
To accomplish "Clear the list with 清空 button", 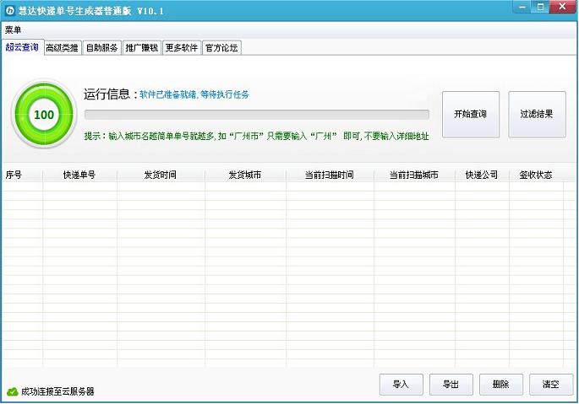I will pos(551,385).
